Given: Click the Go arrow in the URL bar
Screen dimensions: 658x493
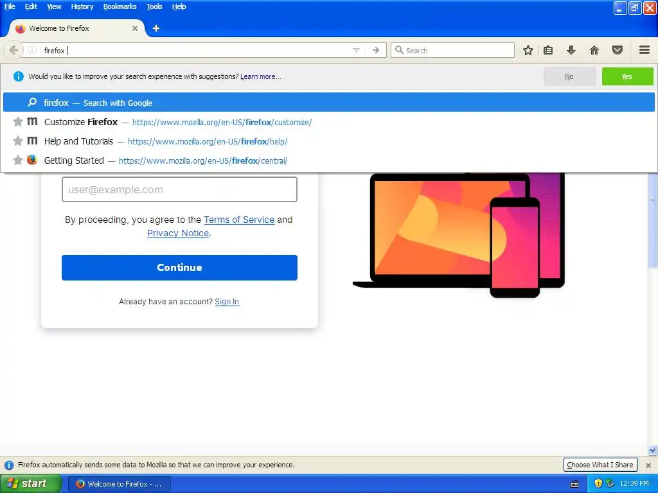Looking at the screenshot, I should [376, 50].
